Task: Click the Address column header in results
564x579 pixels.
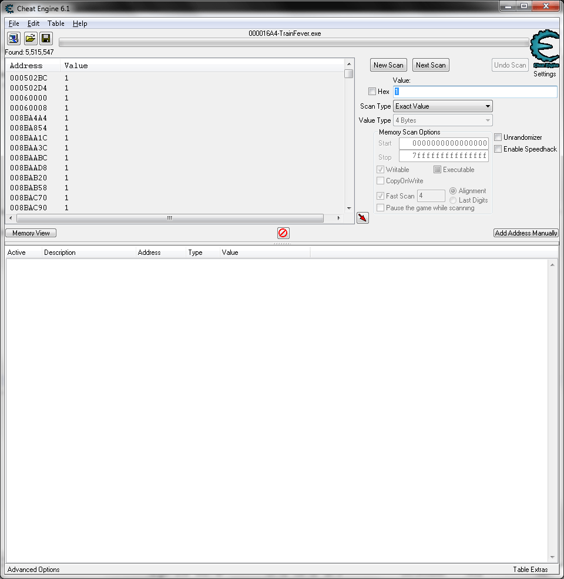Action: pos(33,66)
